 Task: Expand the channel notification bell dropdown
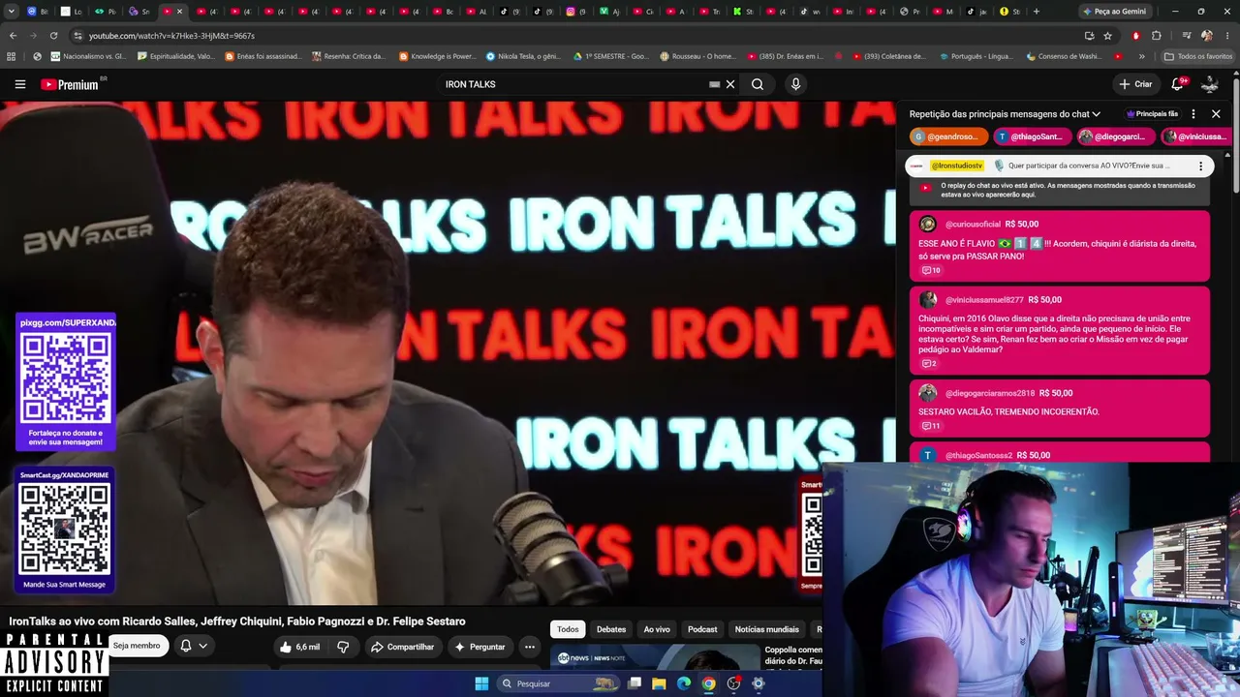point(202,647)
